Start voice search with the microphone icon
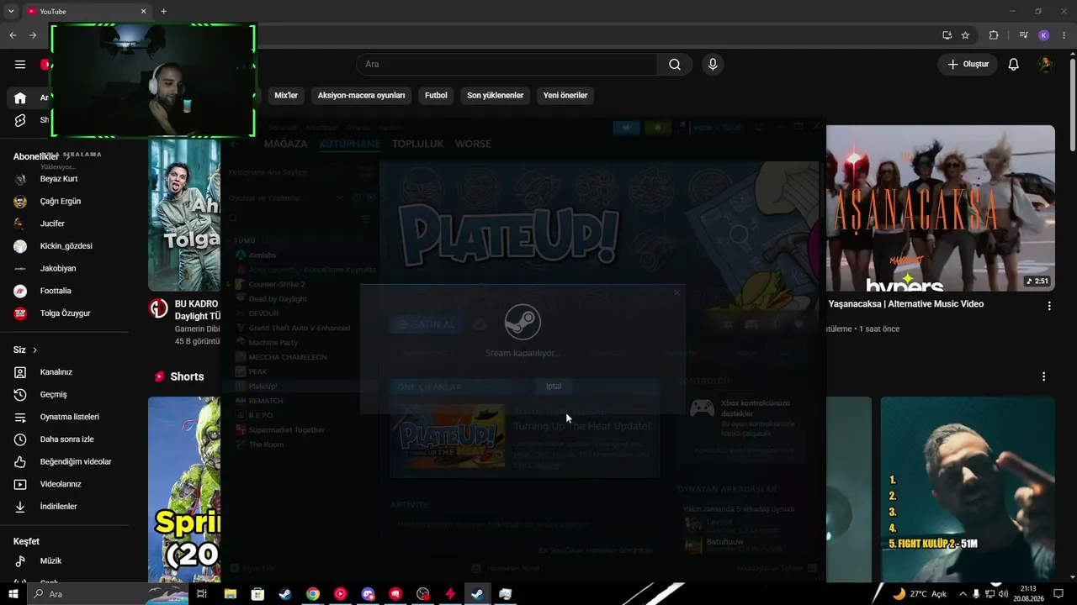 [713, 65]
